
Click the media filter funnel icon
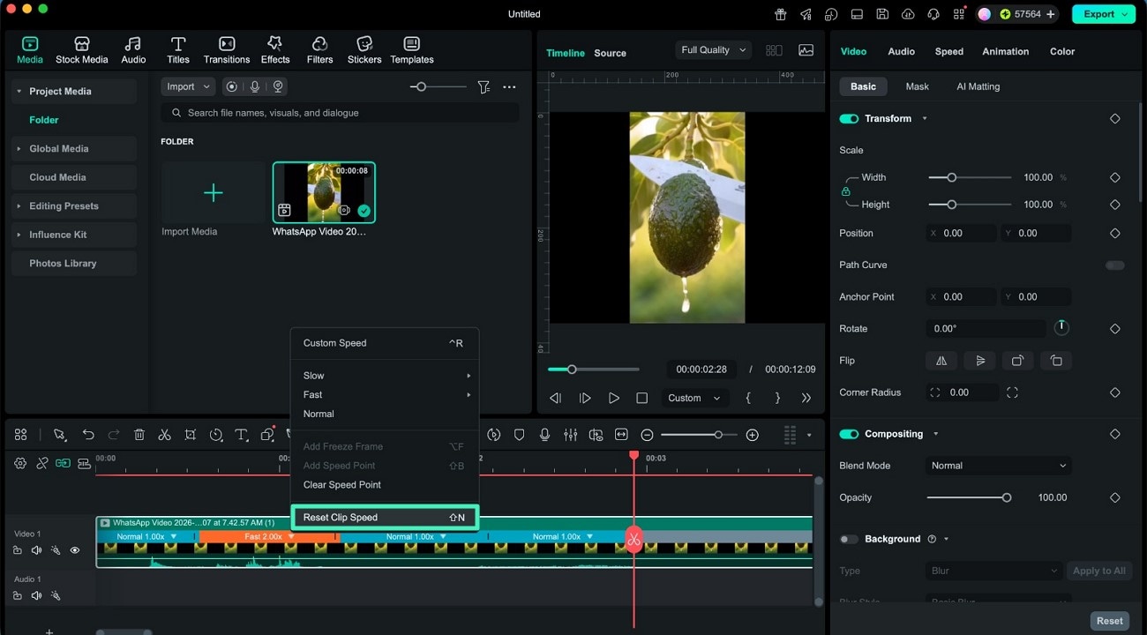pos(484,86)
